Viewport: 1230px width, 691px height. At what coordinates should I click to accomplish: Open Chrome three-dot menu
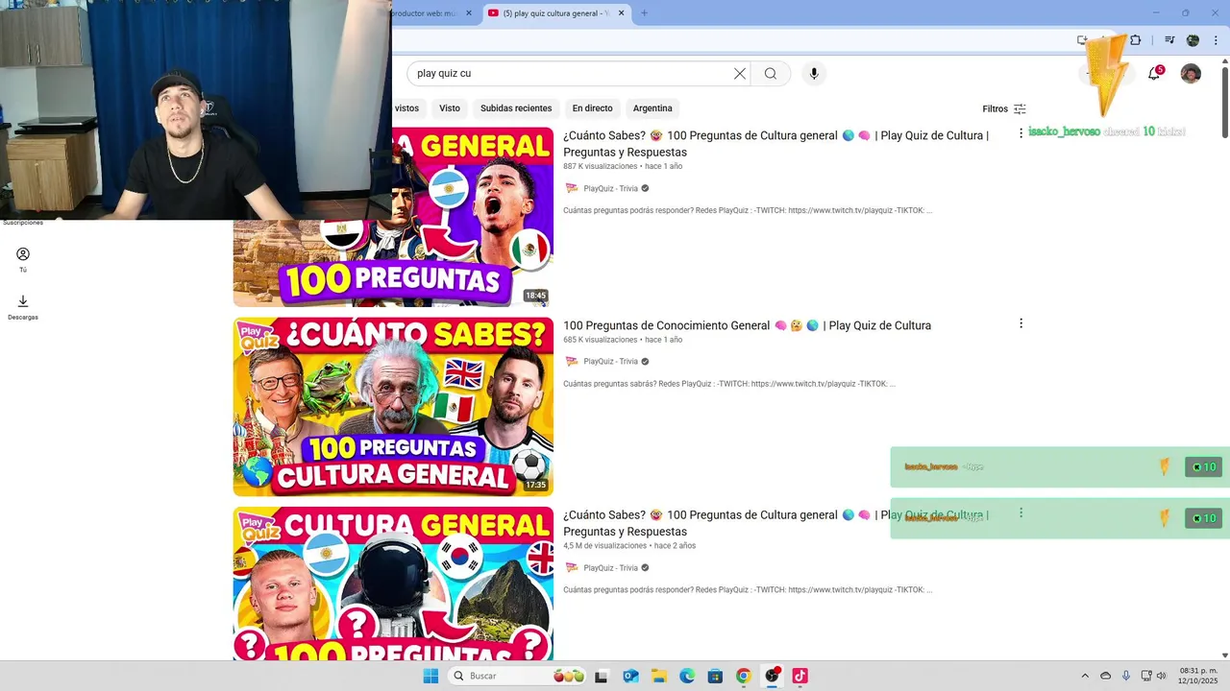1216,40
